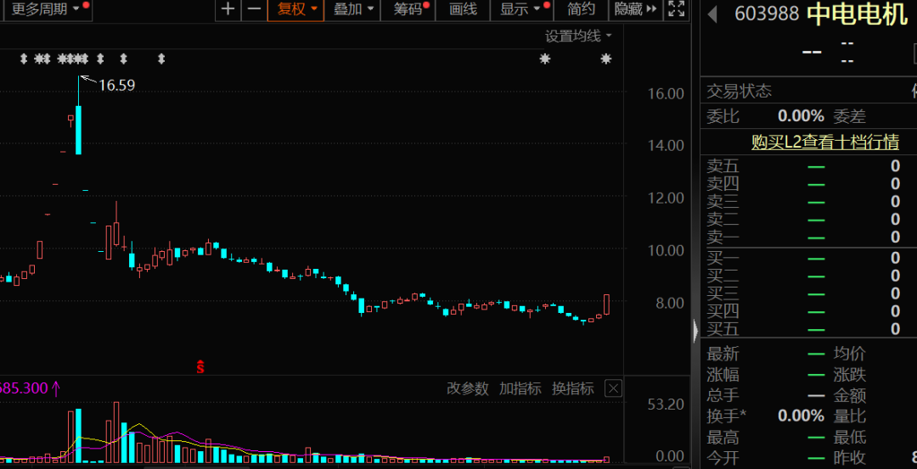Select the 画线 drawing tool
The width and height of the screenshot is (917, 469).
point(463,9)
